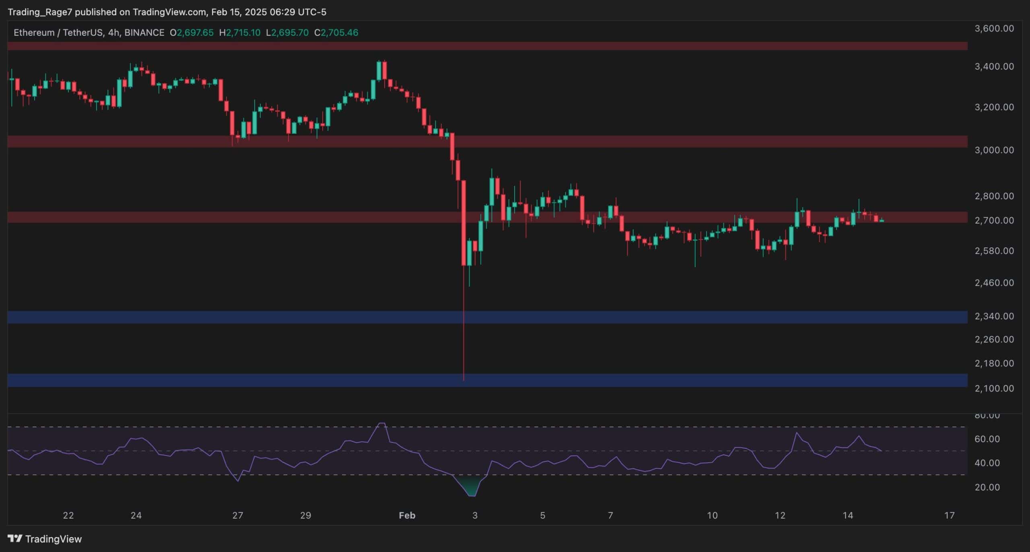Click the Feb label on the time axis
The width and height of the screenshot is (1030, 552).
tap(407, 515)
